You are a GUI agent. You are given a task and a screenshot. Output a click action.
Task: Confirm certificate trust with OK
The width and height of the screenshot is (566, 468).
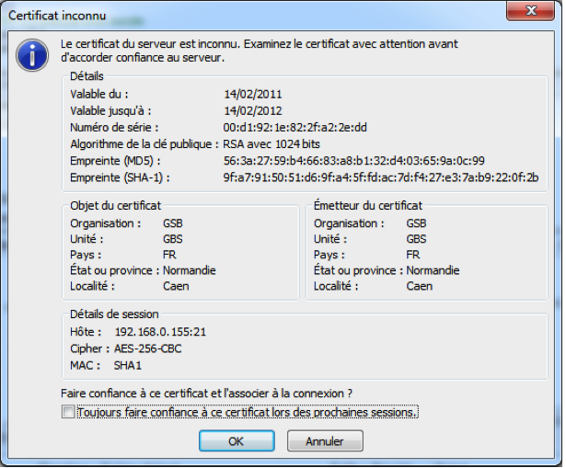pos(237,441)
